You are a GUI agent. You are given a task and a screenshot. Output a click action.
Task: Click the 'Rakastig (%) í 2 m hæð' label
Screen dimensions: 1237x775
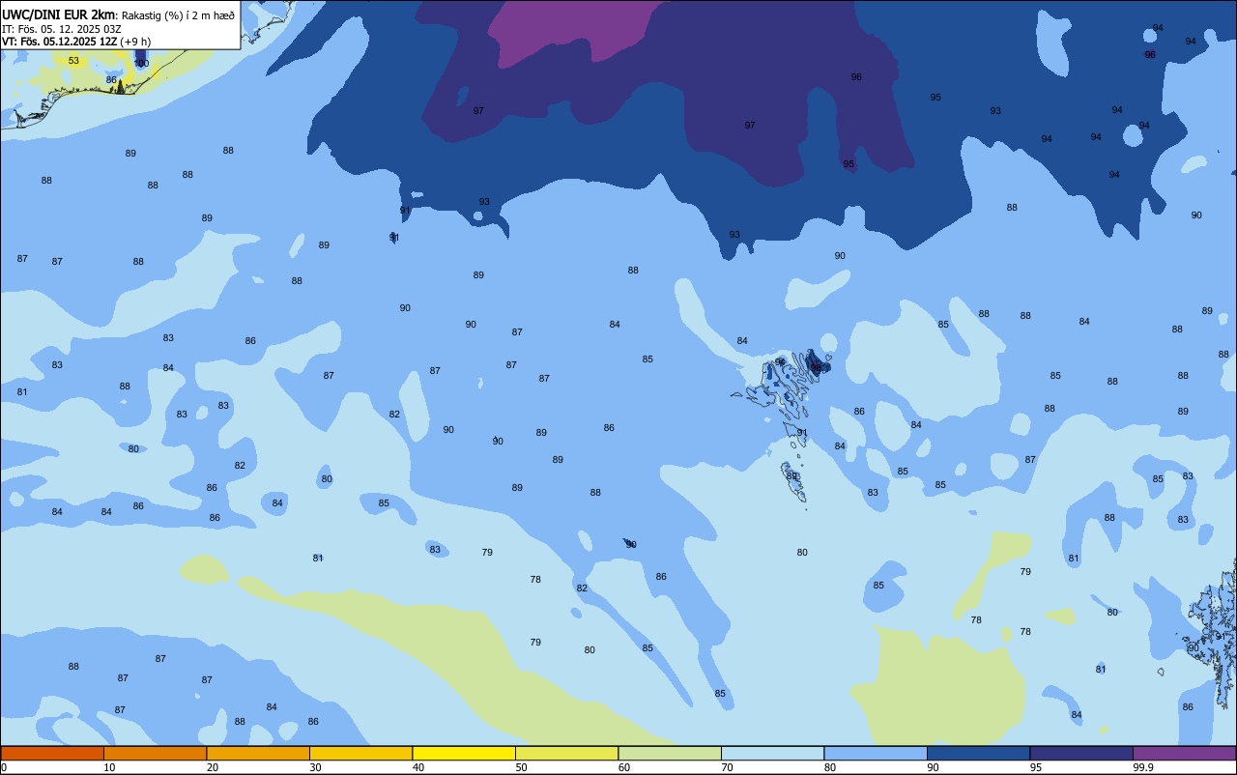(178, 14)
